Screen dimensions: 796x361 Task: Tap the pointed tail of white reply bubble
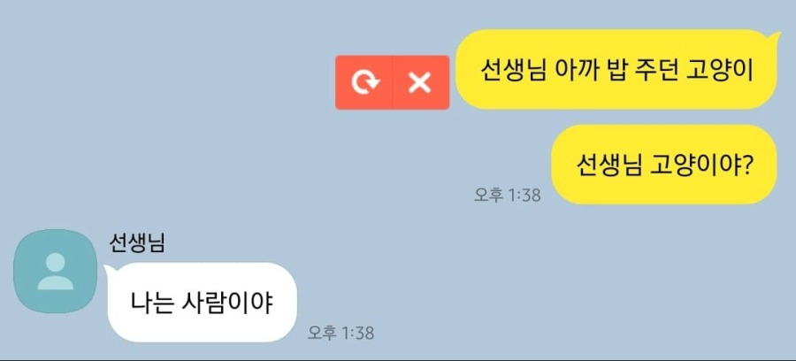coord(108,270)
